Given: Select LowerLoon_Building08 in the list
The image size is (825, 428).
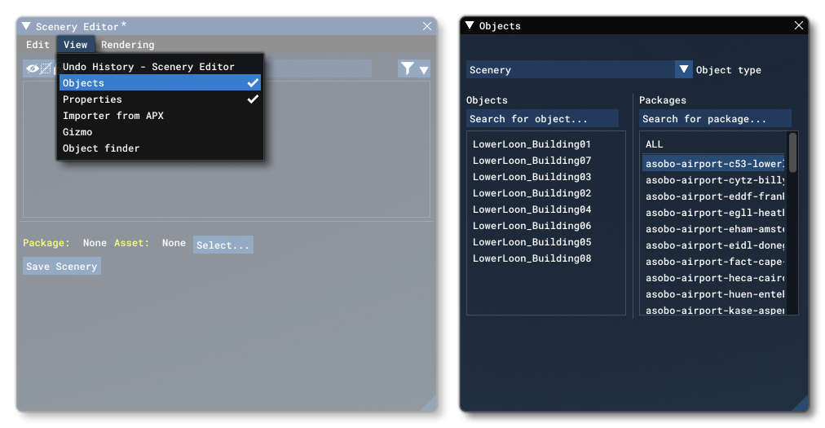Looking at the screenshot, I should [x=532, y=258].
